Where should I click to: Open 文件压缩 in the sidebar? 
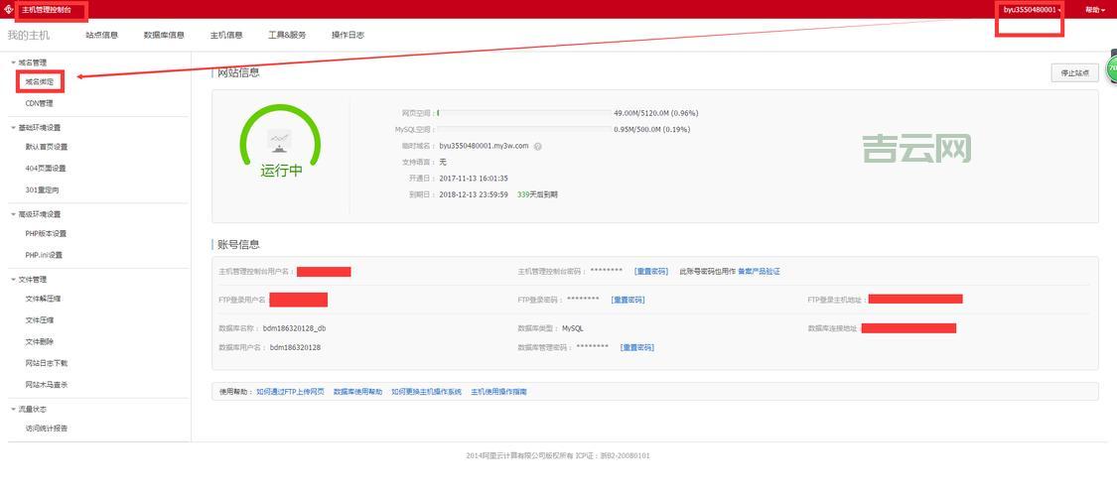(x=39, y=320)
